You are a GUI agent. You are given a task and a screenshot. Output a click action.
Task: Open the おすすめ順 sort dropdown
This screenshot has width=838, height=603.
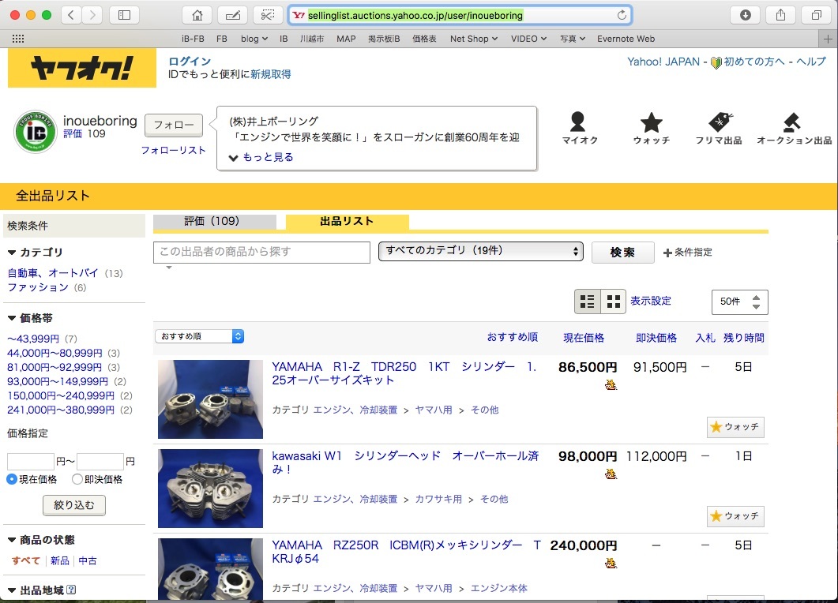pyautogui.click(x=199, y=336)
